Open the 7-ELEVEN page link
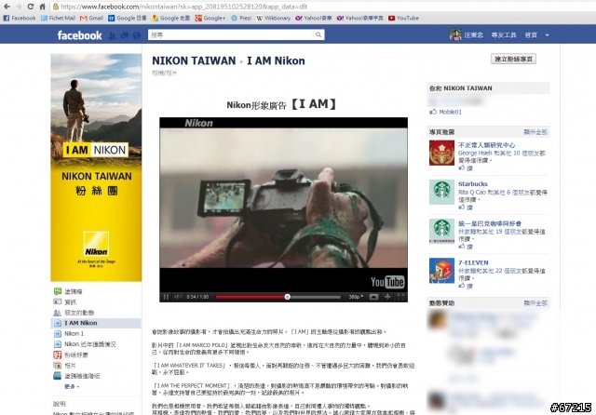 [473, 262]
